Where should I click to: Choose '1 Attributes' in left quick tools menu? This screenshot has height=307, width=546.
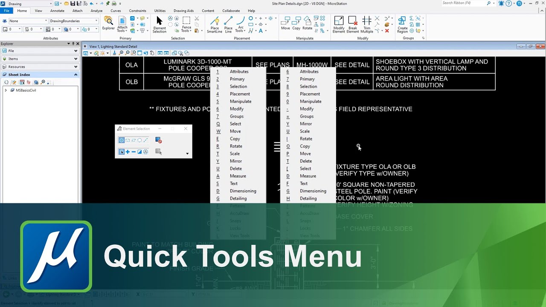coord(238,72)
